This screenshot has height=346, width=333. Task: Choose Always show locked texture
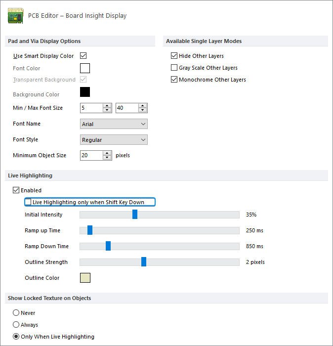pyautogui.click(x=16, y=325)
